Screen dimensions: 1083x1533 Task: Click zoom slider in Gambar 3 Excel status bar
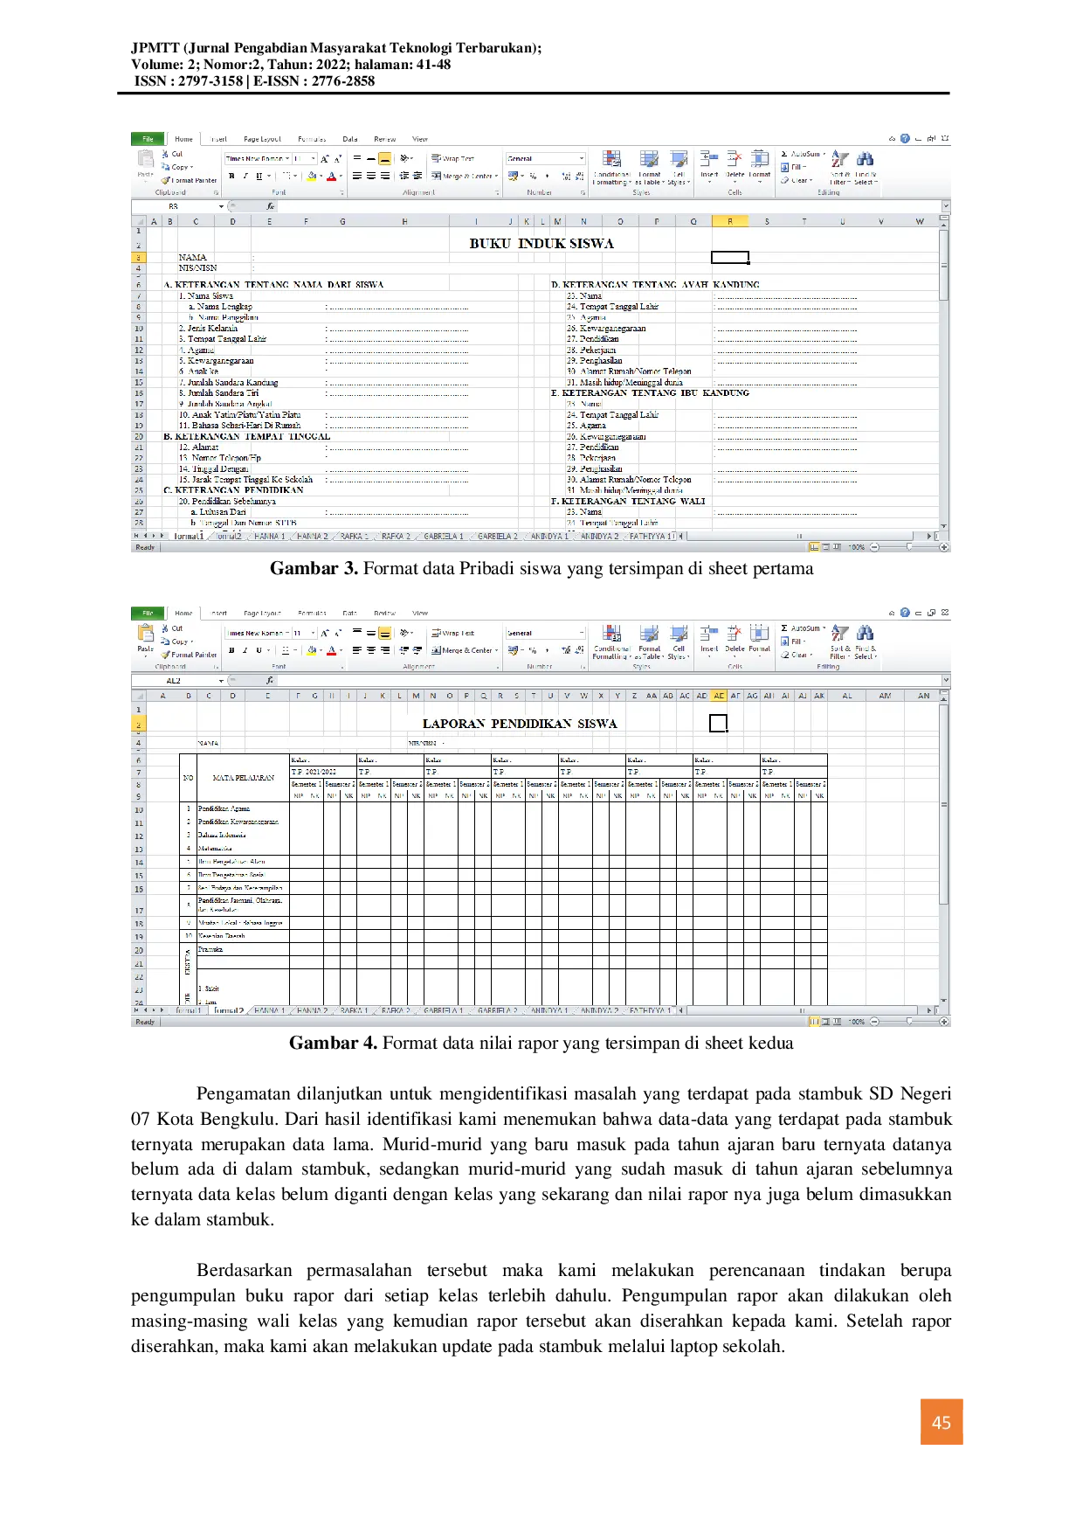point(908,547)
